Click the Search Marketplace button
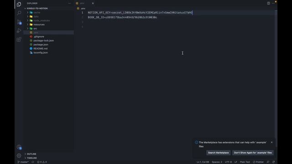The height and width of the screenshot is (164, 292). coord(218,153)
